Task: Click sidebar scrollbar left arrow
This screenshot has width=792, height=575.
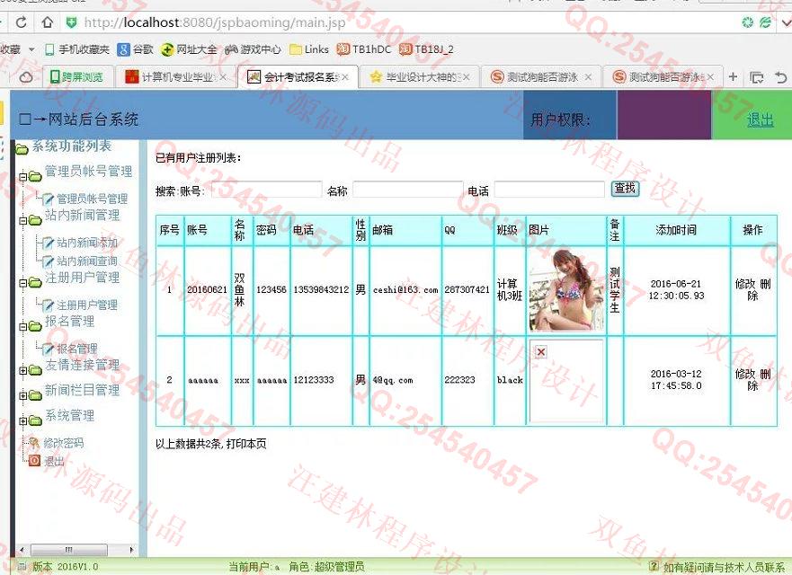Action: click(22, 549)
